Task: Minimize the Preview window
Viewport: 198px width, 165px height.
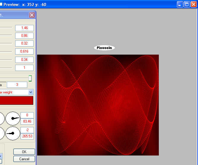Action: (x=180, y=4)
